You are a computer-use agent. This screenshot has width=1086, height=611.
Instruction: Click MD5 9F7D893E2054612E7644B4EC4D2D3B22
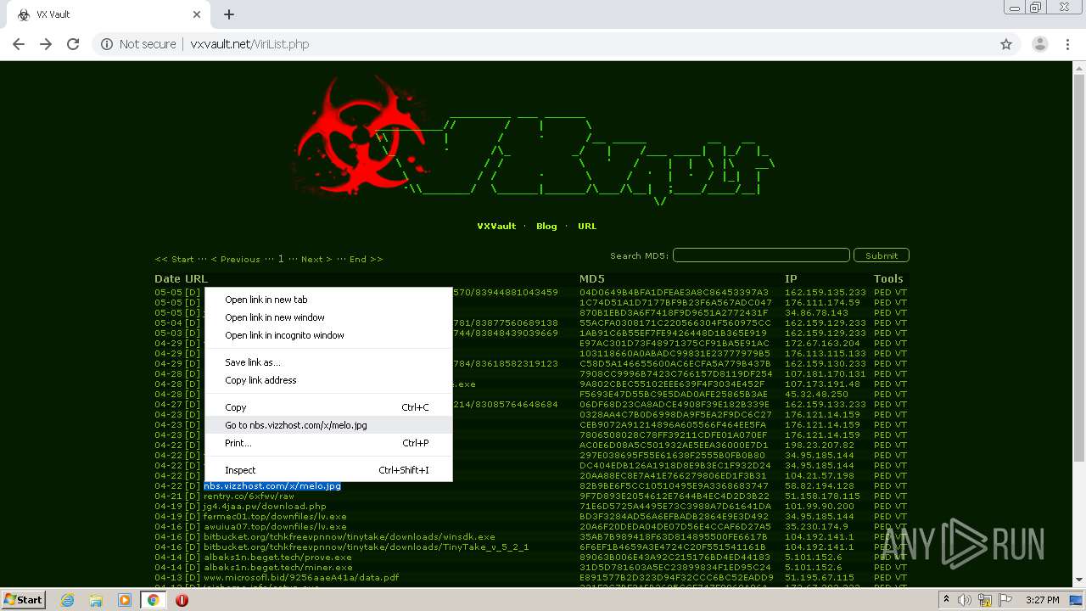click(675, 496)
